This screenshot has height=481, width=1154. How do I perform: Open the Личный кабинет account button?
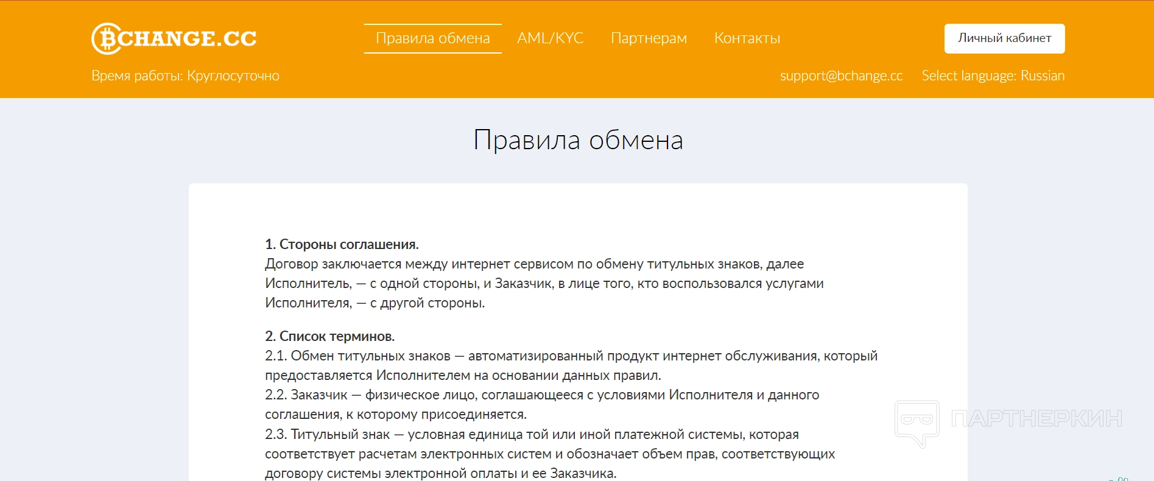pyautogui.click(x=1005, y=38)
